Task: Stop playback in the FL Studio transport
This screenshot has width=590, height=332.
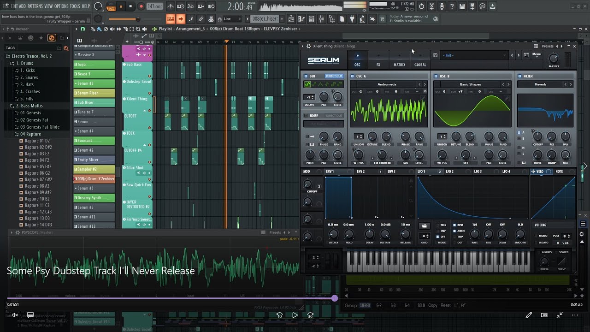Action: pos(130,6)
